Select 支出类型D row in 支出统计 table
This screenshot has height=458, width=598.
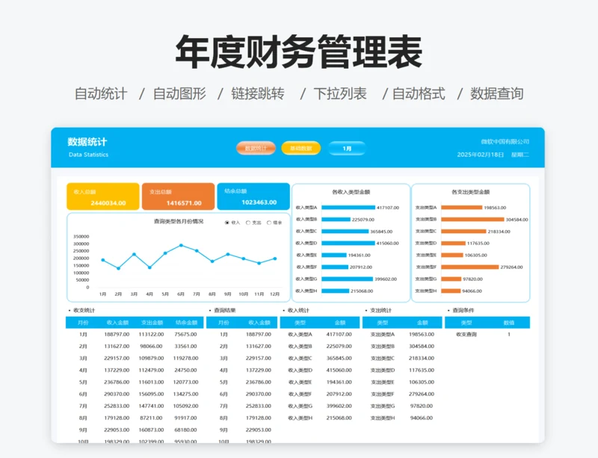(x=402, y=370)
